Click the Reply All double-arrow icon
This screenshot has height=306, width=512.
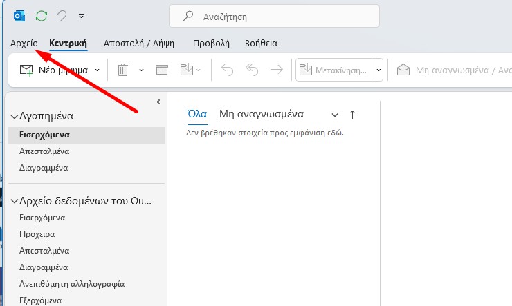coord(253,70)
